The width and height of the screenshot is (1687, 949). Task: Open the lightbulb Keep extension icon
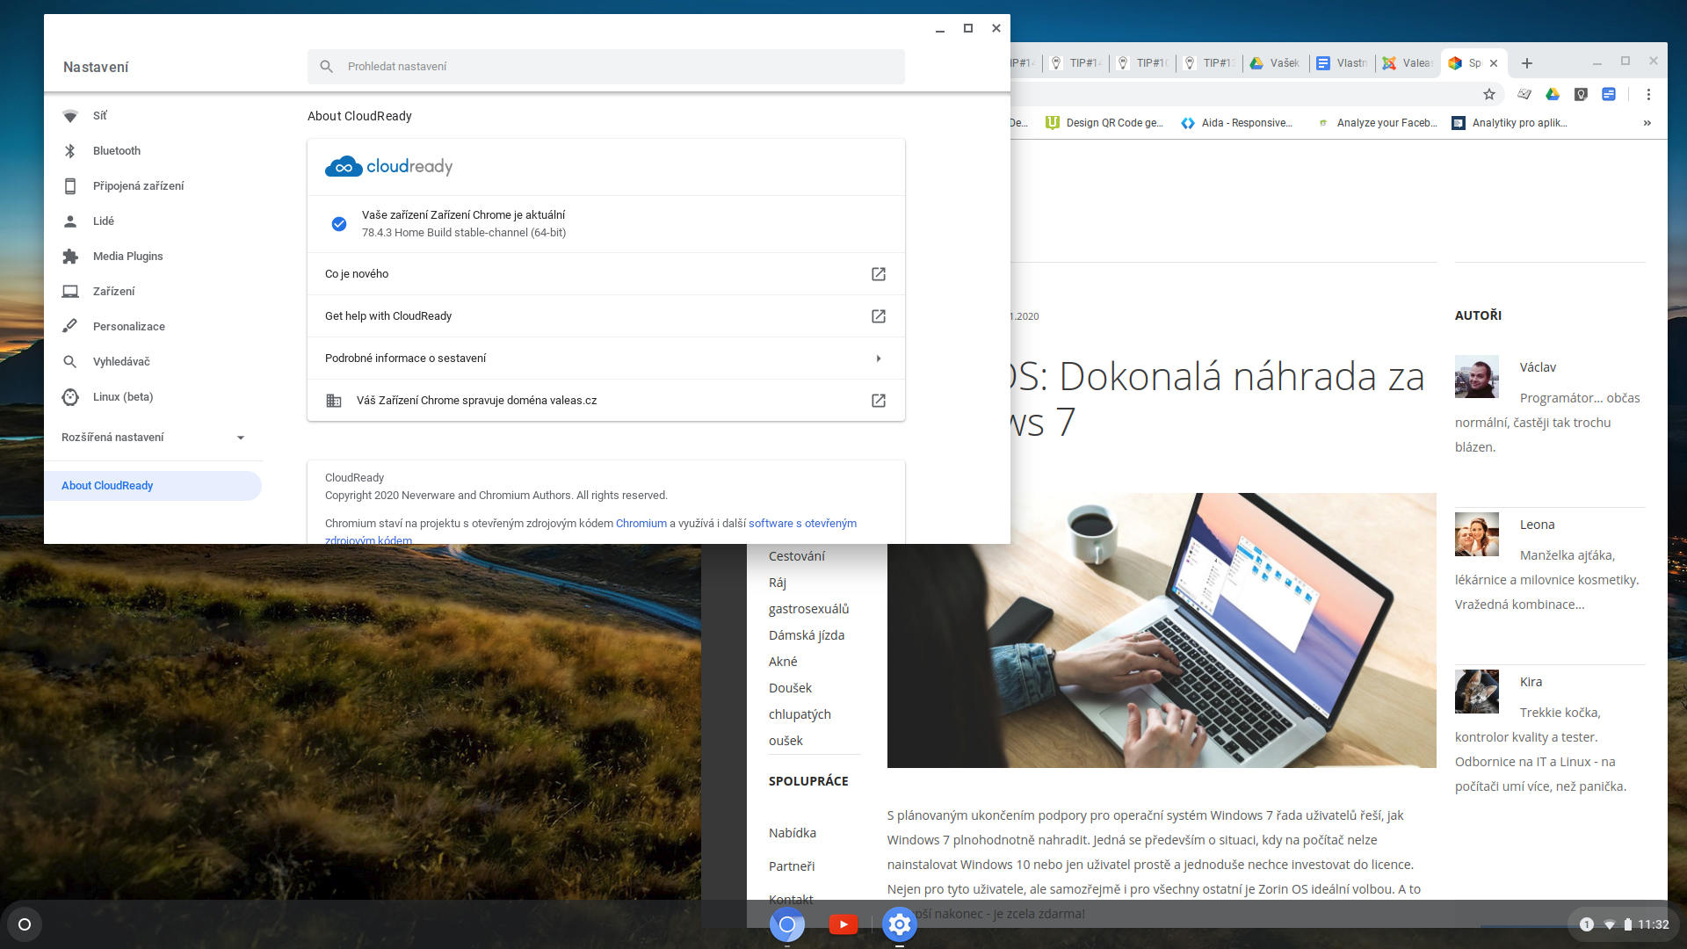(1581, 94)
